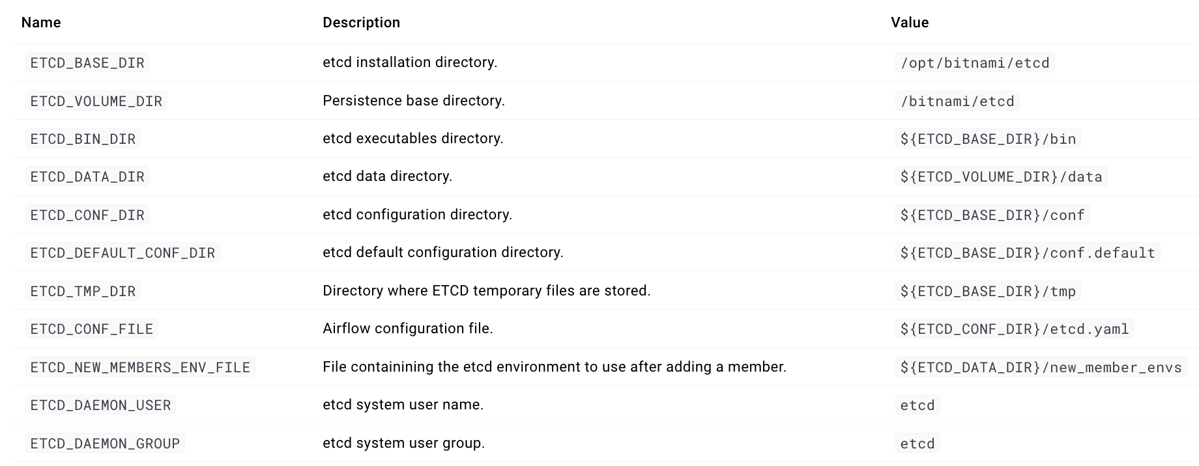Select the /bitnami/etcd path value

pyautogui.click(x=957, y=102)
